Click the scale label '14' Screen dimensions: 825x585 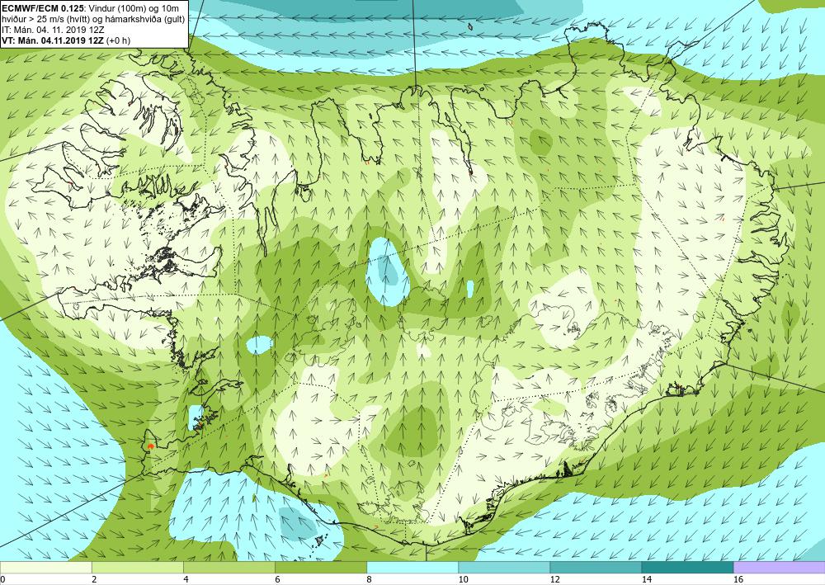[647, 579]
